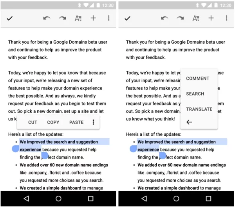Tap the done checkmark in right phone
The height and width of the screenshot is (207, 235).
click(x=127, y=18)
